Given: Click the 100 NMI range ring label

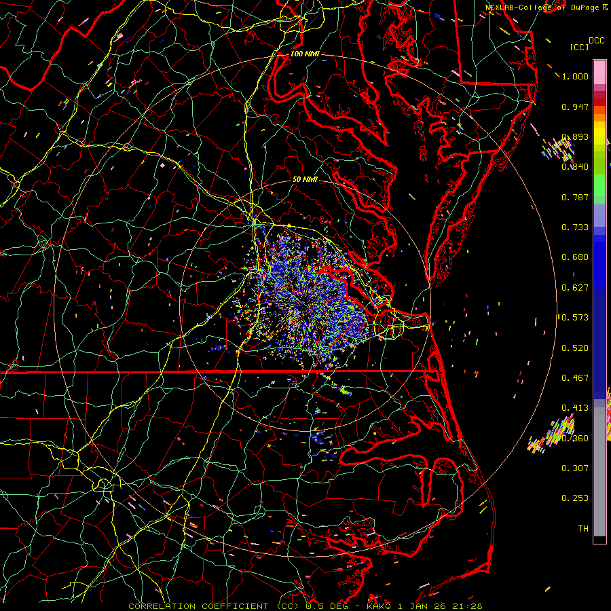Looking at the screenshot, I should pyautogui.click(x=305, y=54).
